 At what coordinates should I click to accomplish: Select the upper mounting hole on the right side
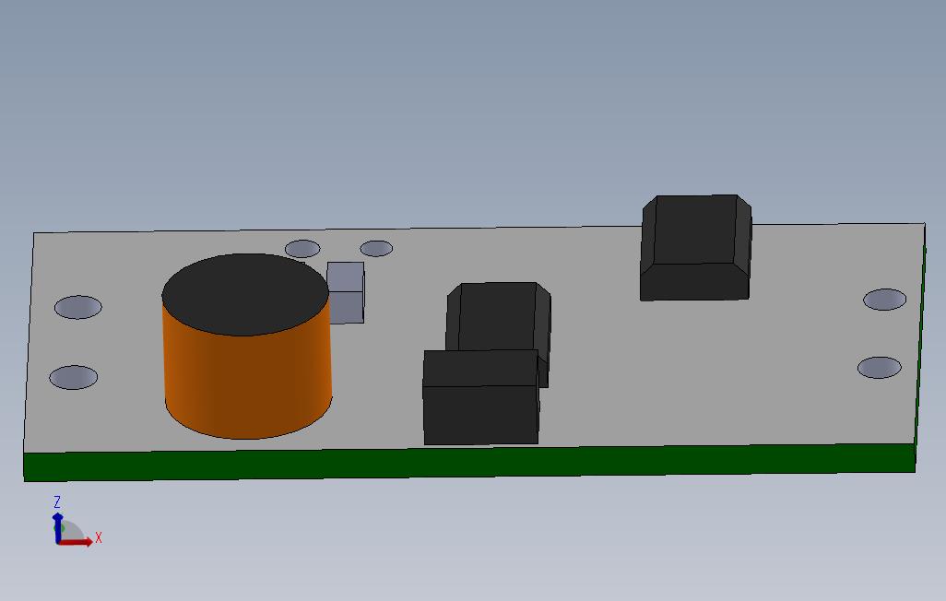click(884, 300)
